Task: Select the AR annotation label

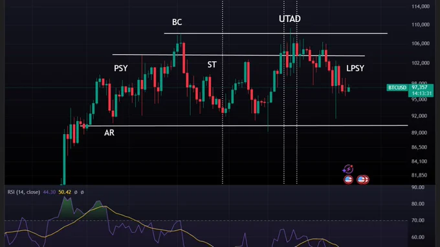Action: (x=109, y=133)
